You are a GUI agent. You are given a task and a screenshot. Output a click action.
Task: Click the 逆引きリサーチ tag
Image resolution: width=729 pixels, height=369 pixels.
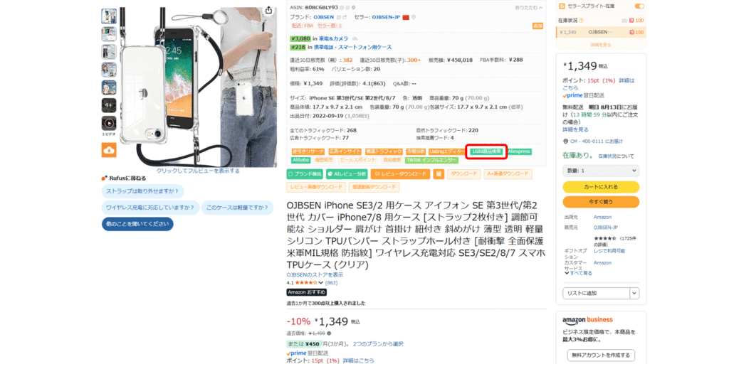coord(308,151)
